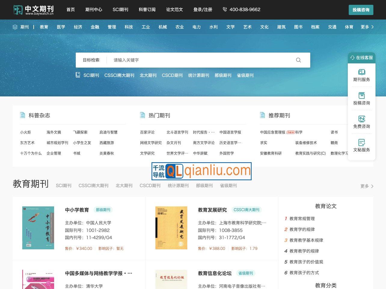Screen dimensions: 386x289
Task: Click the 教育发展研究 journal cover thumbnail
Action: click(x=171, y=228)
